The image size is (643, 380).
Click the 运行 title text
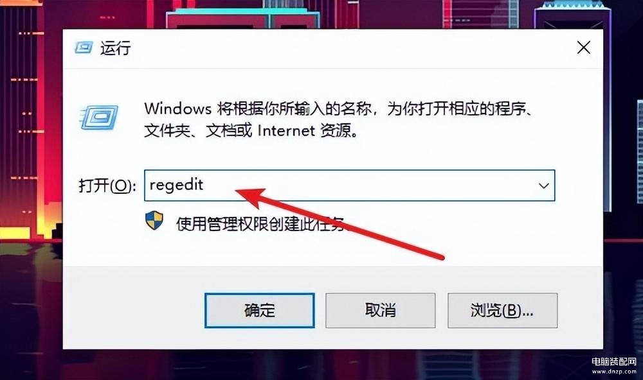tap(116, 48)
